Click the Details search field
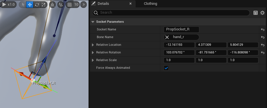Screen dimensions: 267x108 click(171, 13)
